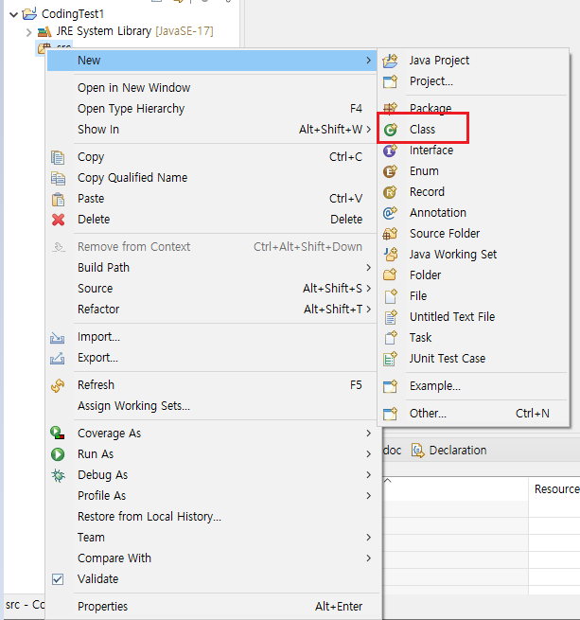The width and height of the screenshot is (580, 620).
Task: Collapse the CodingTest1 project node
Action: [x=14, y=14]
